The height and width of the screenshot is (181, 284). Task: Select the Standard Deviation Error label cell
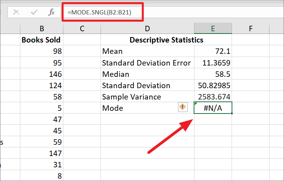click(x=147, y=63)
